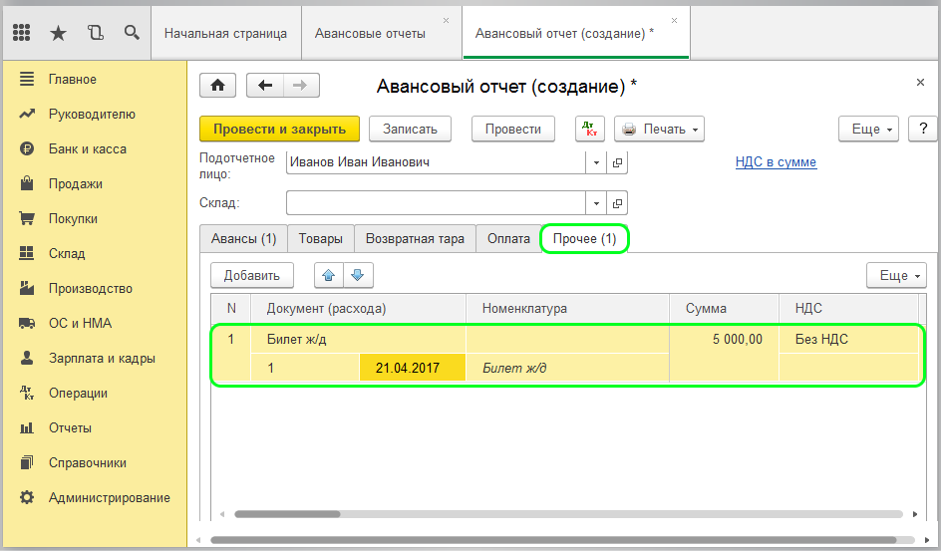This screenshot has width=941, height=551.
Task: Switch to the Авансы (1) tab
Action: click(243, 239)
